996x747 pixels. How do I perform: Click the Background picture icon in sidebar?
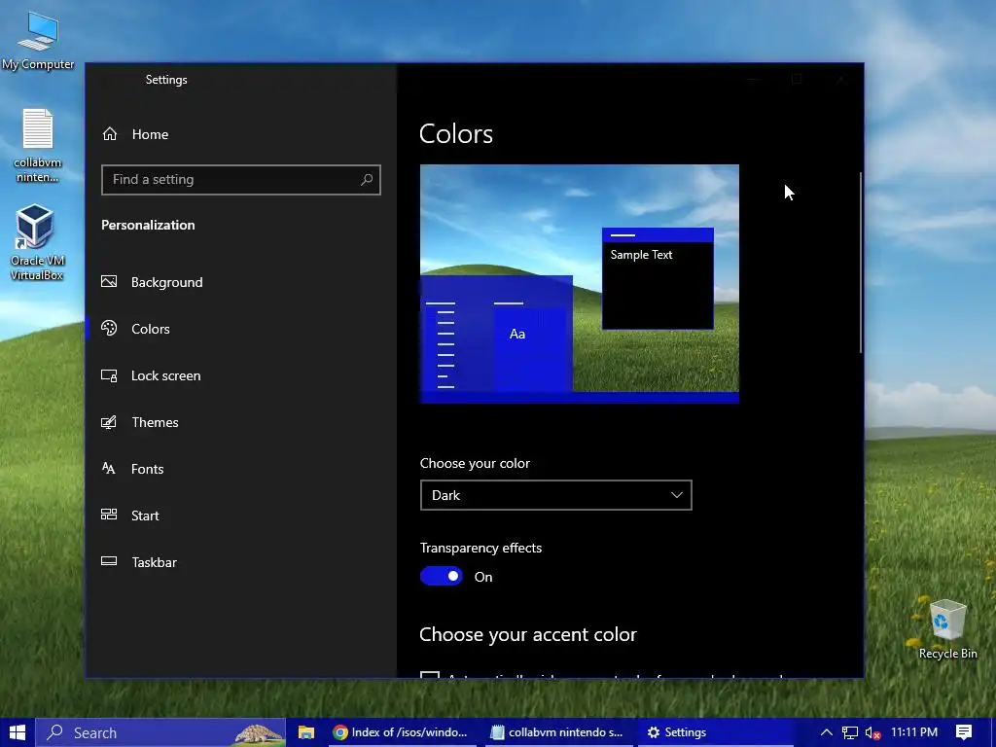tap(109, 281)
